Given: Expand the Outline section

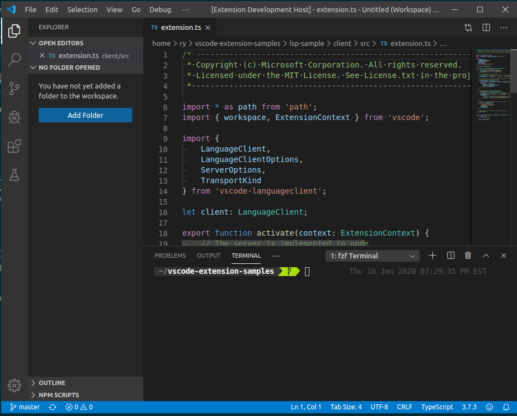Looking at the screenshot, I should pos(86,383).
